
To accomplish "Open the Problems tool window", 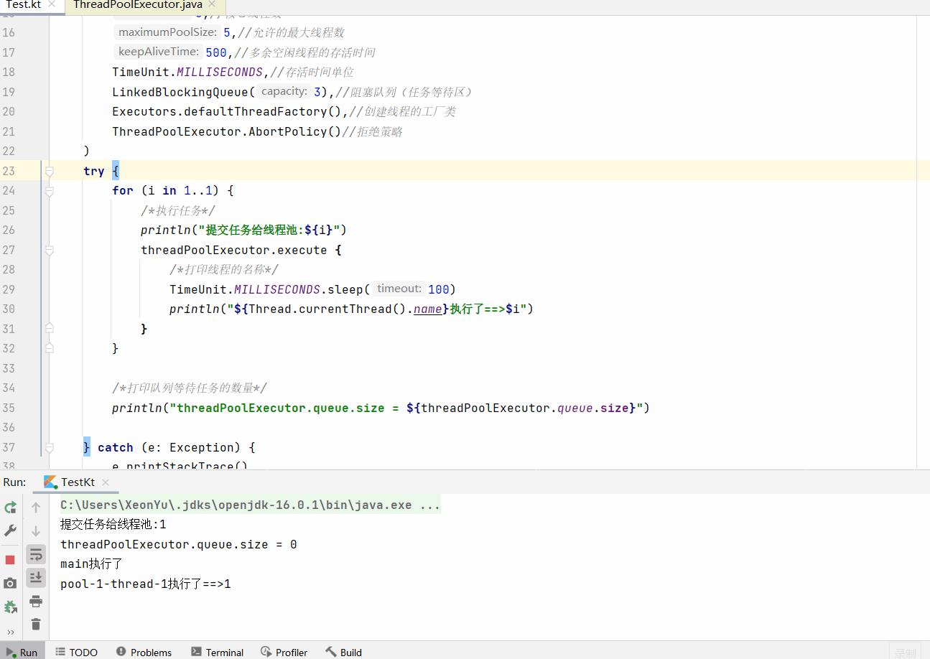I will pos(144,652).
